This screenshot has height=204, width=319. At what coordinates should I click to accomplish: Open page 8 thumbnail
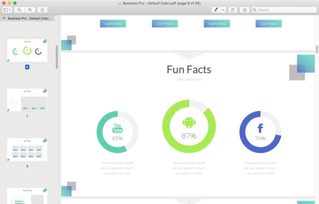27,150
